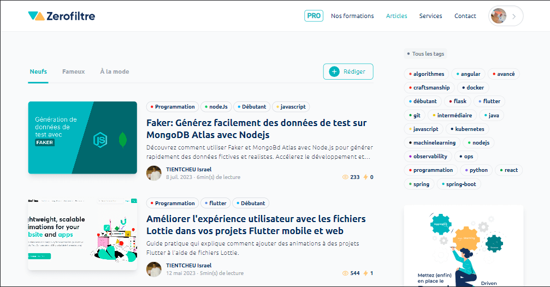The height and width of the screenshot is (287, 550).
Task: Open Lottie Flutter article title
Action: coord(256,225)
